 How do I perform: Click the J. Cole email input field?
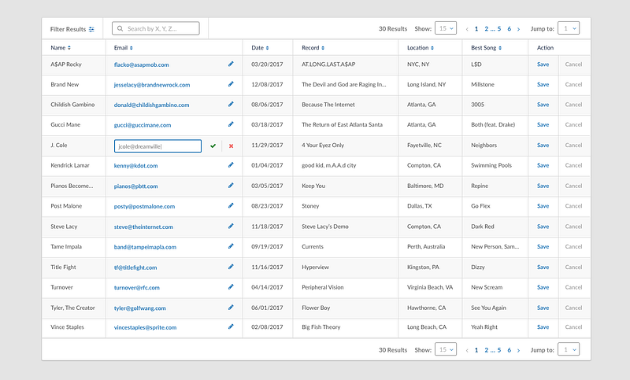tap(157, 146)
